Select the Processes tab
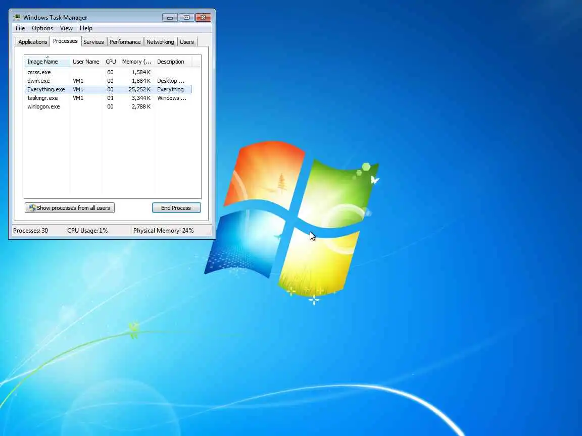This screenshot has height=436, width=582. pos(65,41)
